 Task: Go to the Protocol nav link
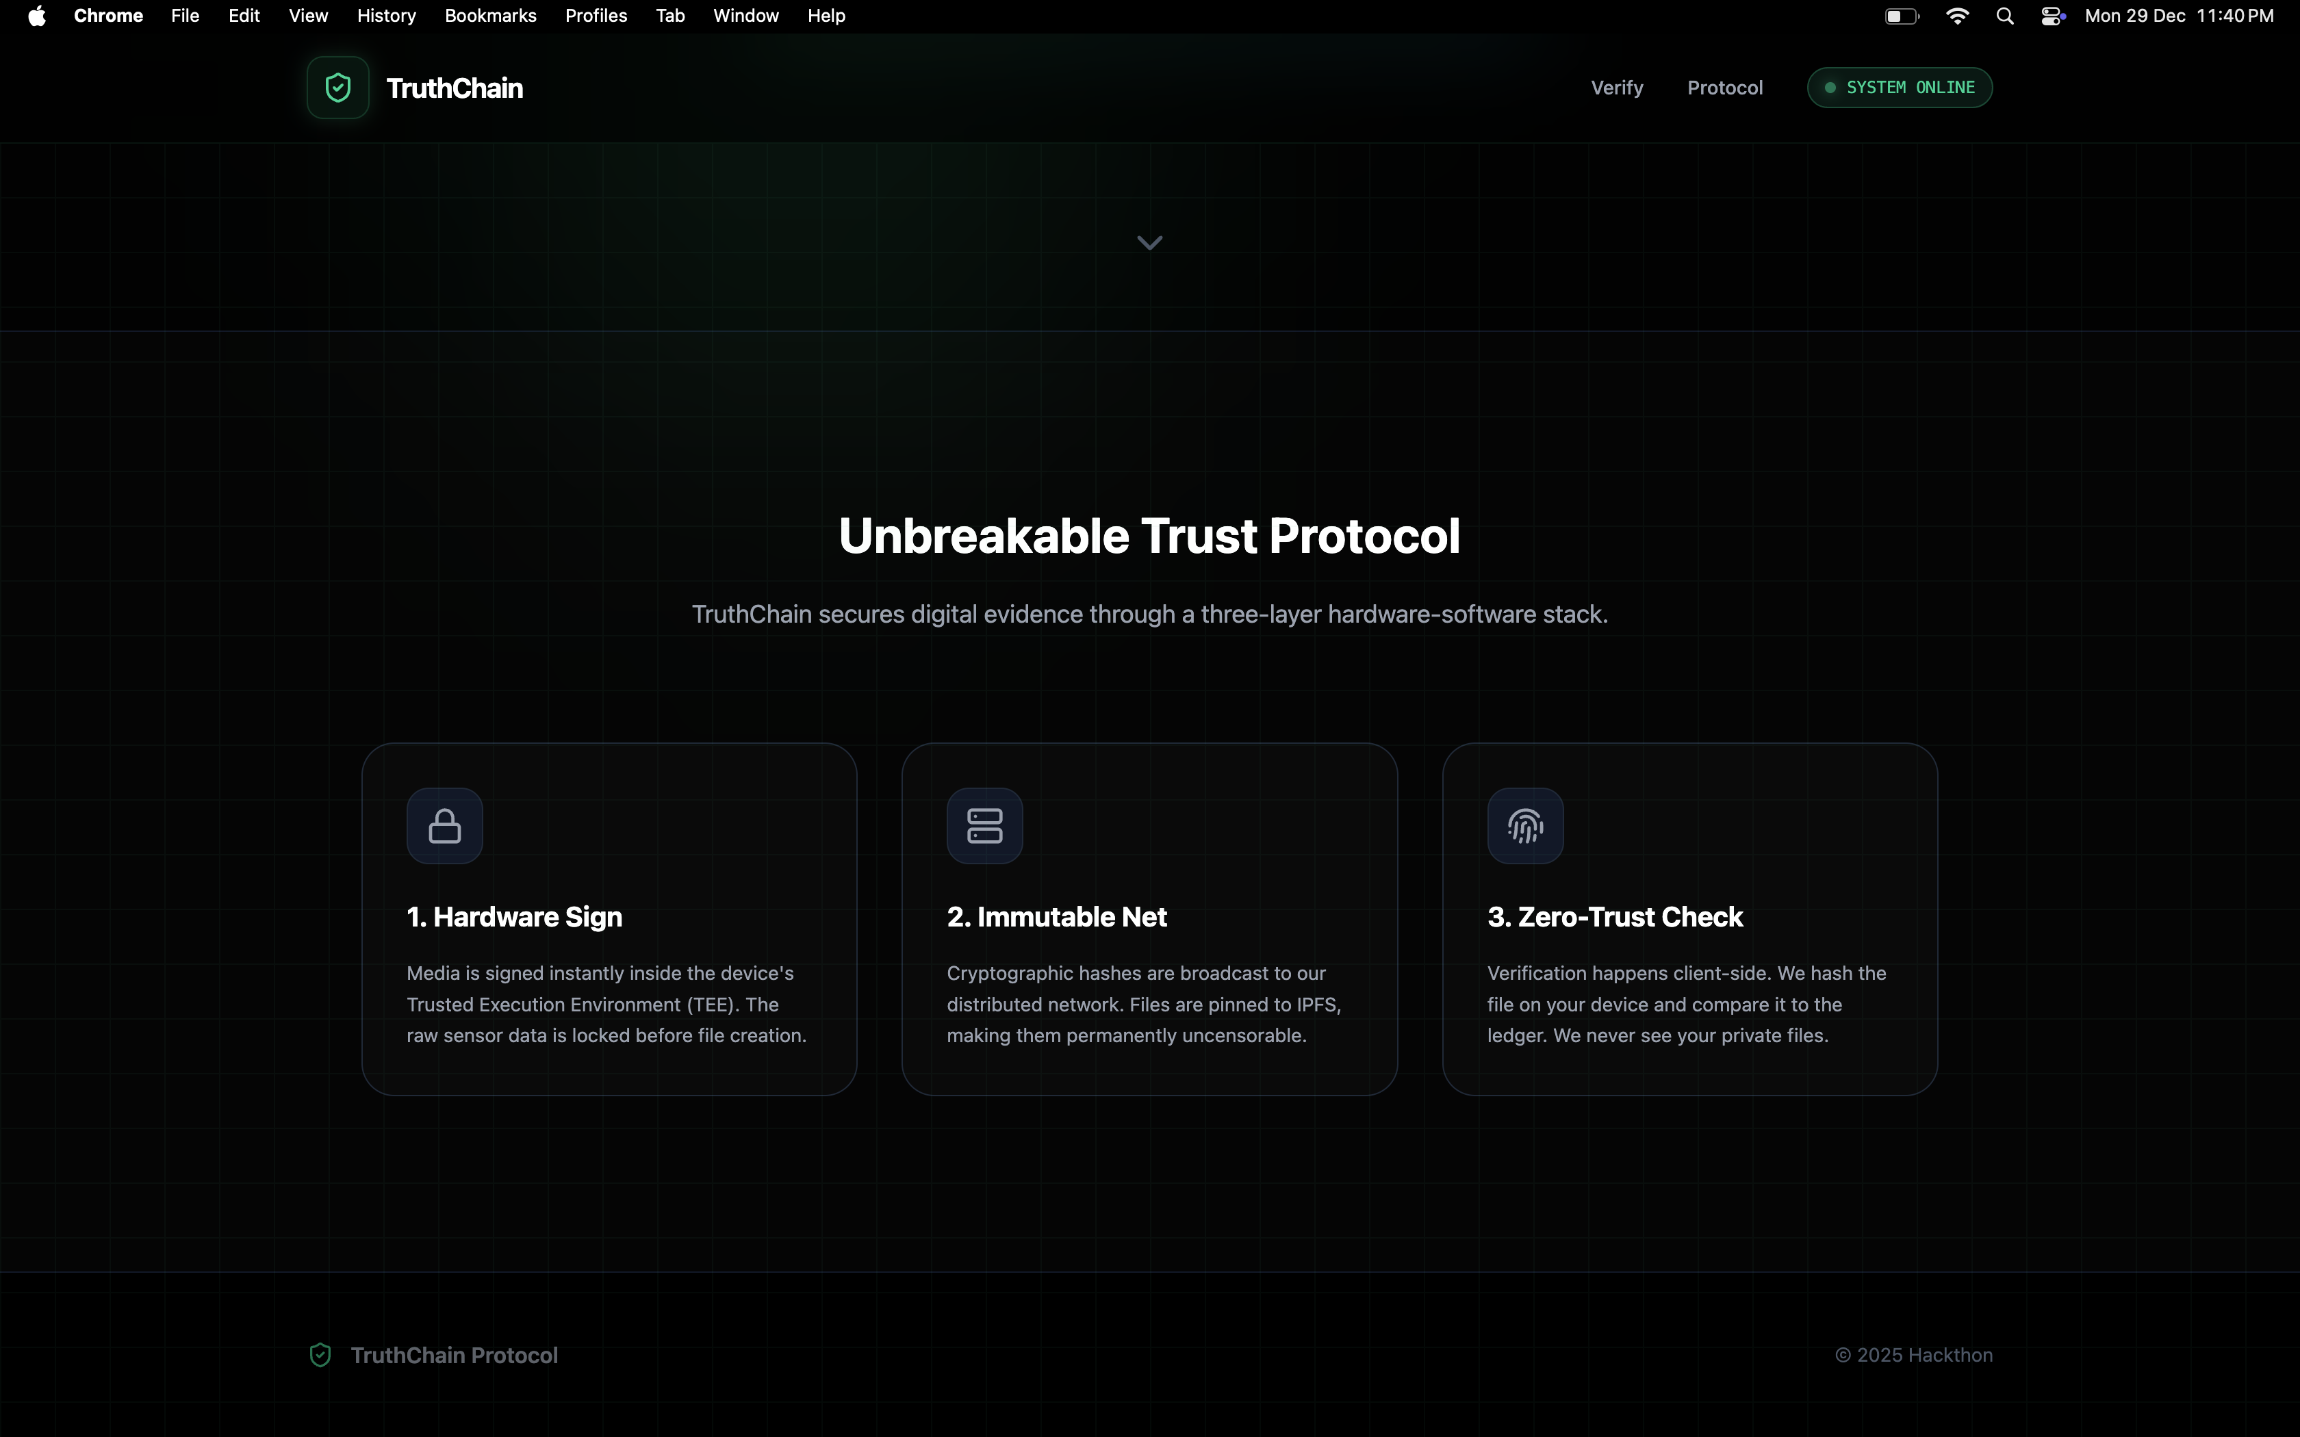coord(1724,88)
